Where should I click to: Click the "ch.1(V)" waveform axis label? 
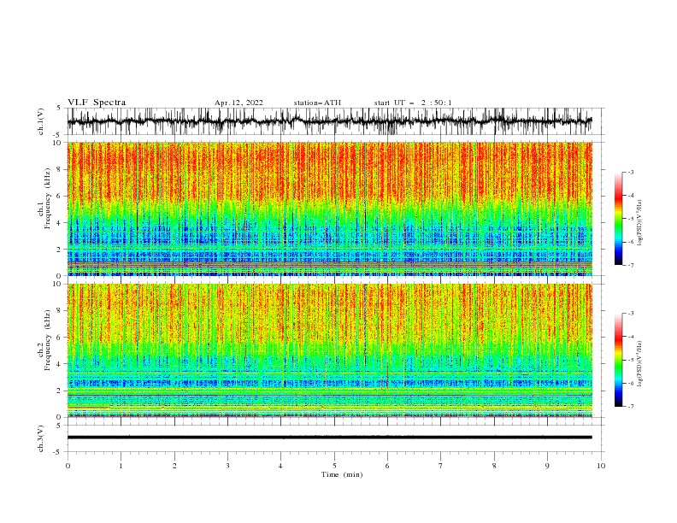click(41, 121)
